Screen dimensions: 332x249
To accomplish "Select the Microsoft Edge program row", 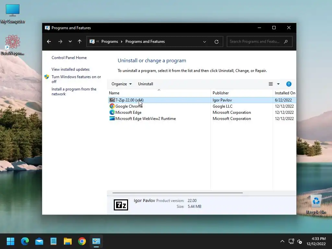I will (x=202, y=112).
